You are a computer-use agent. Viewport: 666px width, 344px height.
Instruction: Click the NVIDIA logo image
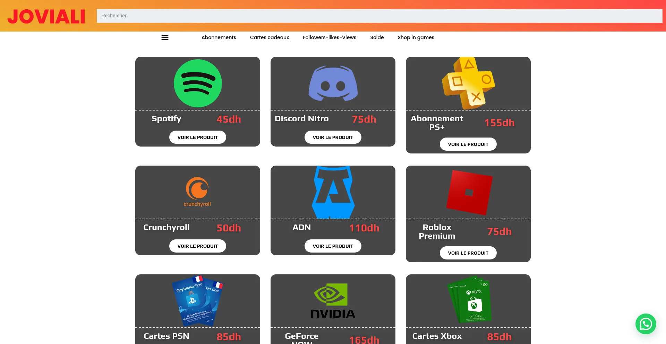333,301
